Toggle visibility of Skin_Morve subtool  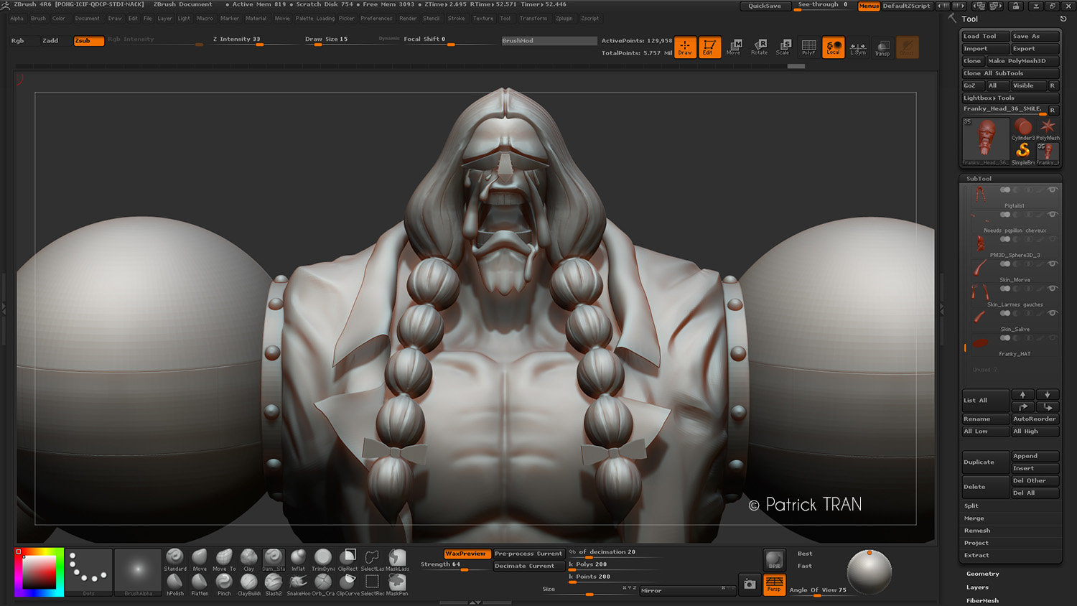(1053, 264)
